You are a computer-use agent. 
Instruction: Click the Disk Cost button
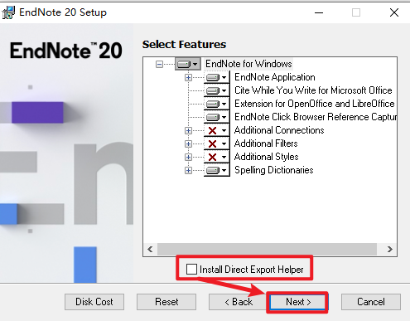(x=94, y=302)
